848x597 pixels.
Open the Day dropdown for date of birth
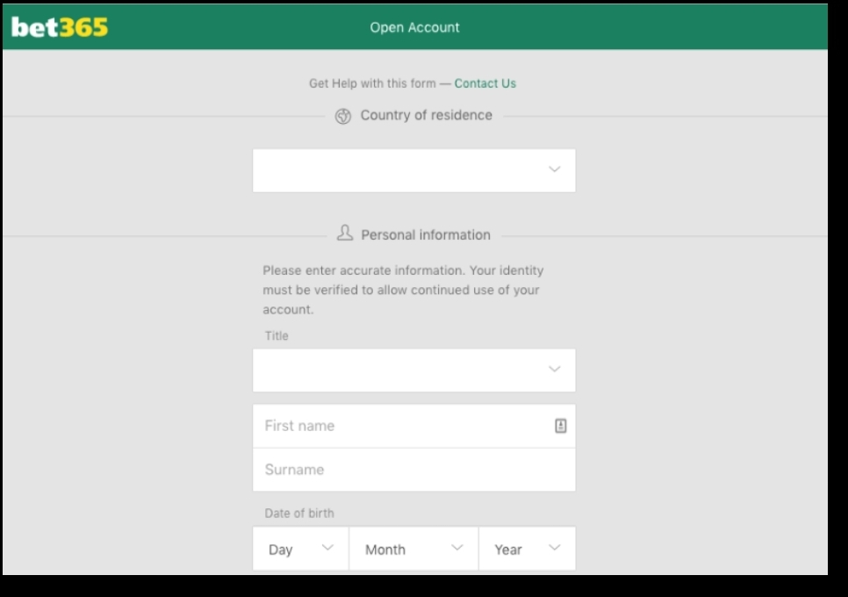coord(300,549)
